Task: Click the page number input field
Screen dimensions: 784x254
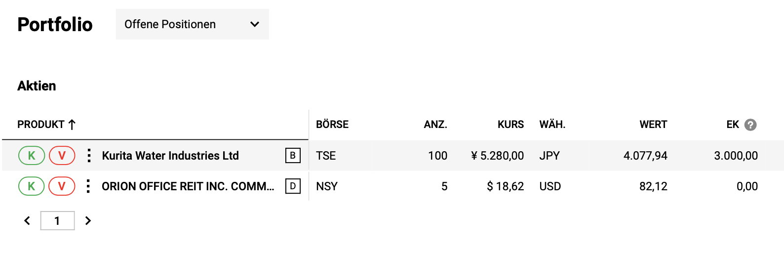Action: tap(57, 220)
